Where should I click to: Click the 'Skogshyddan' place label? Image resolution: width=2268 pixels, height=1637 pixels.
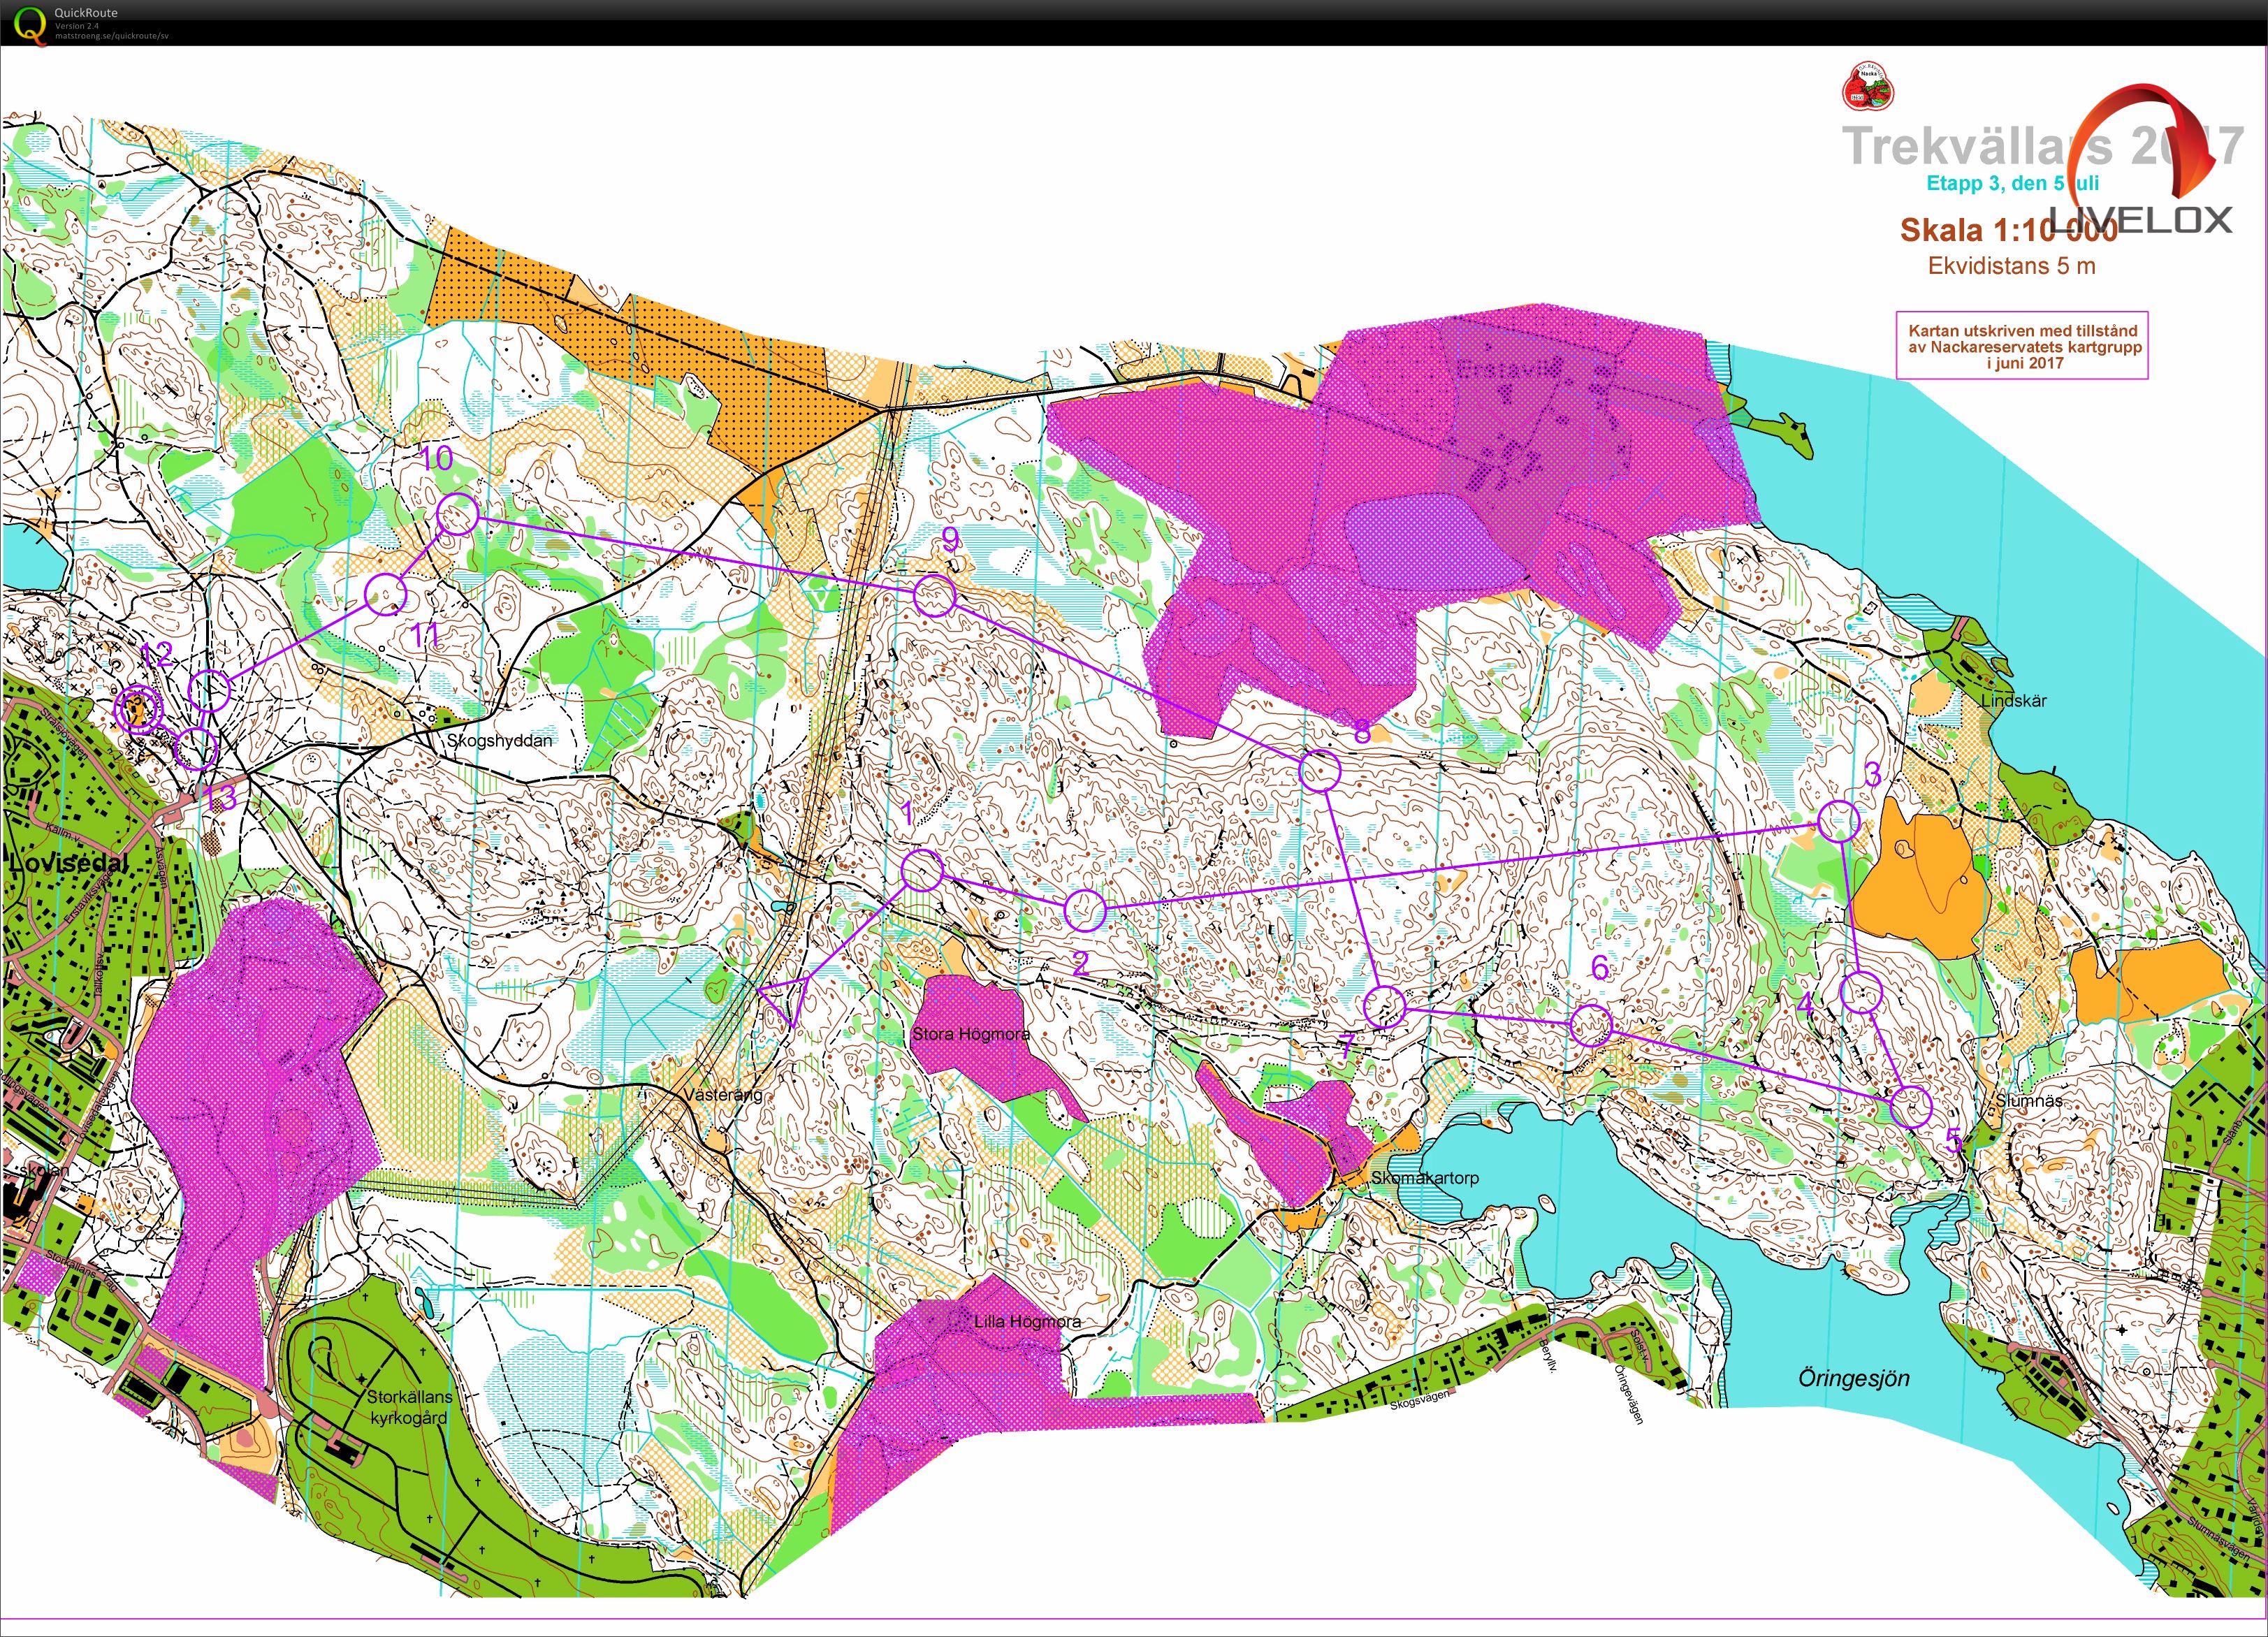point(499,741)
